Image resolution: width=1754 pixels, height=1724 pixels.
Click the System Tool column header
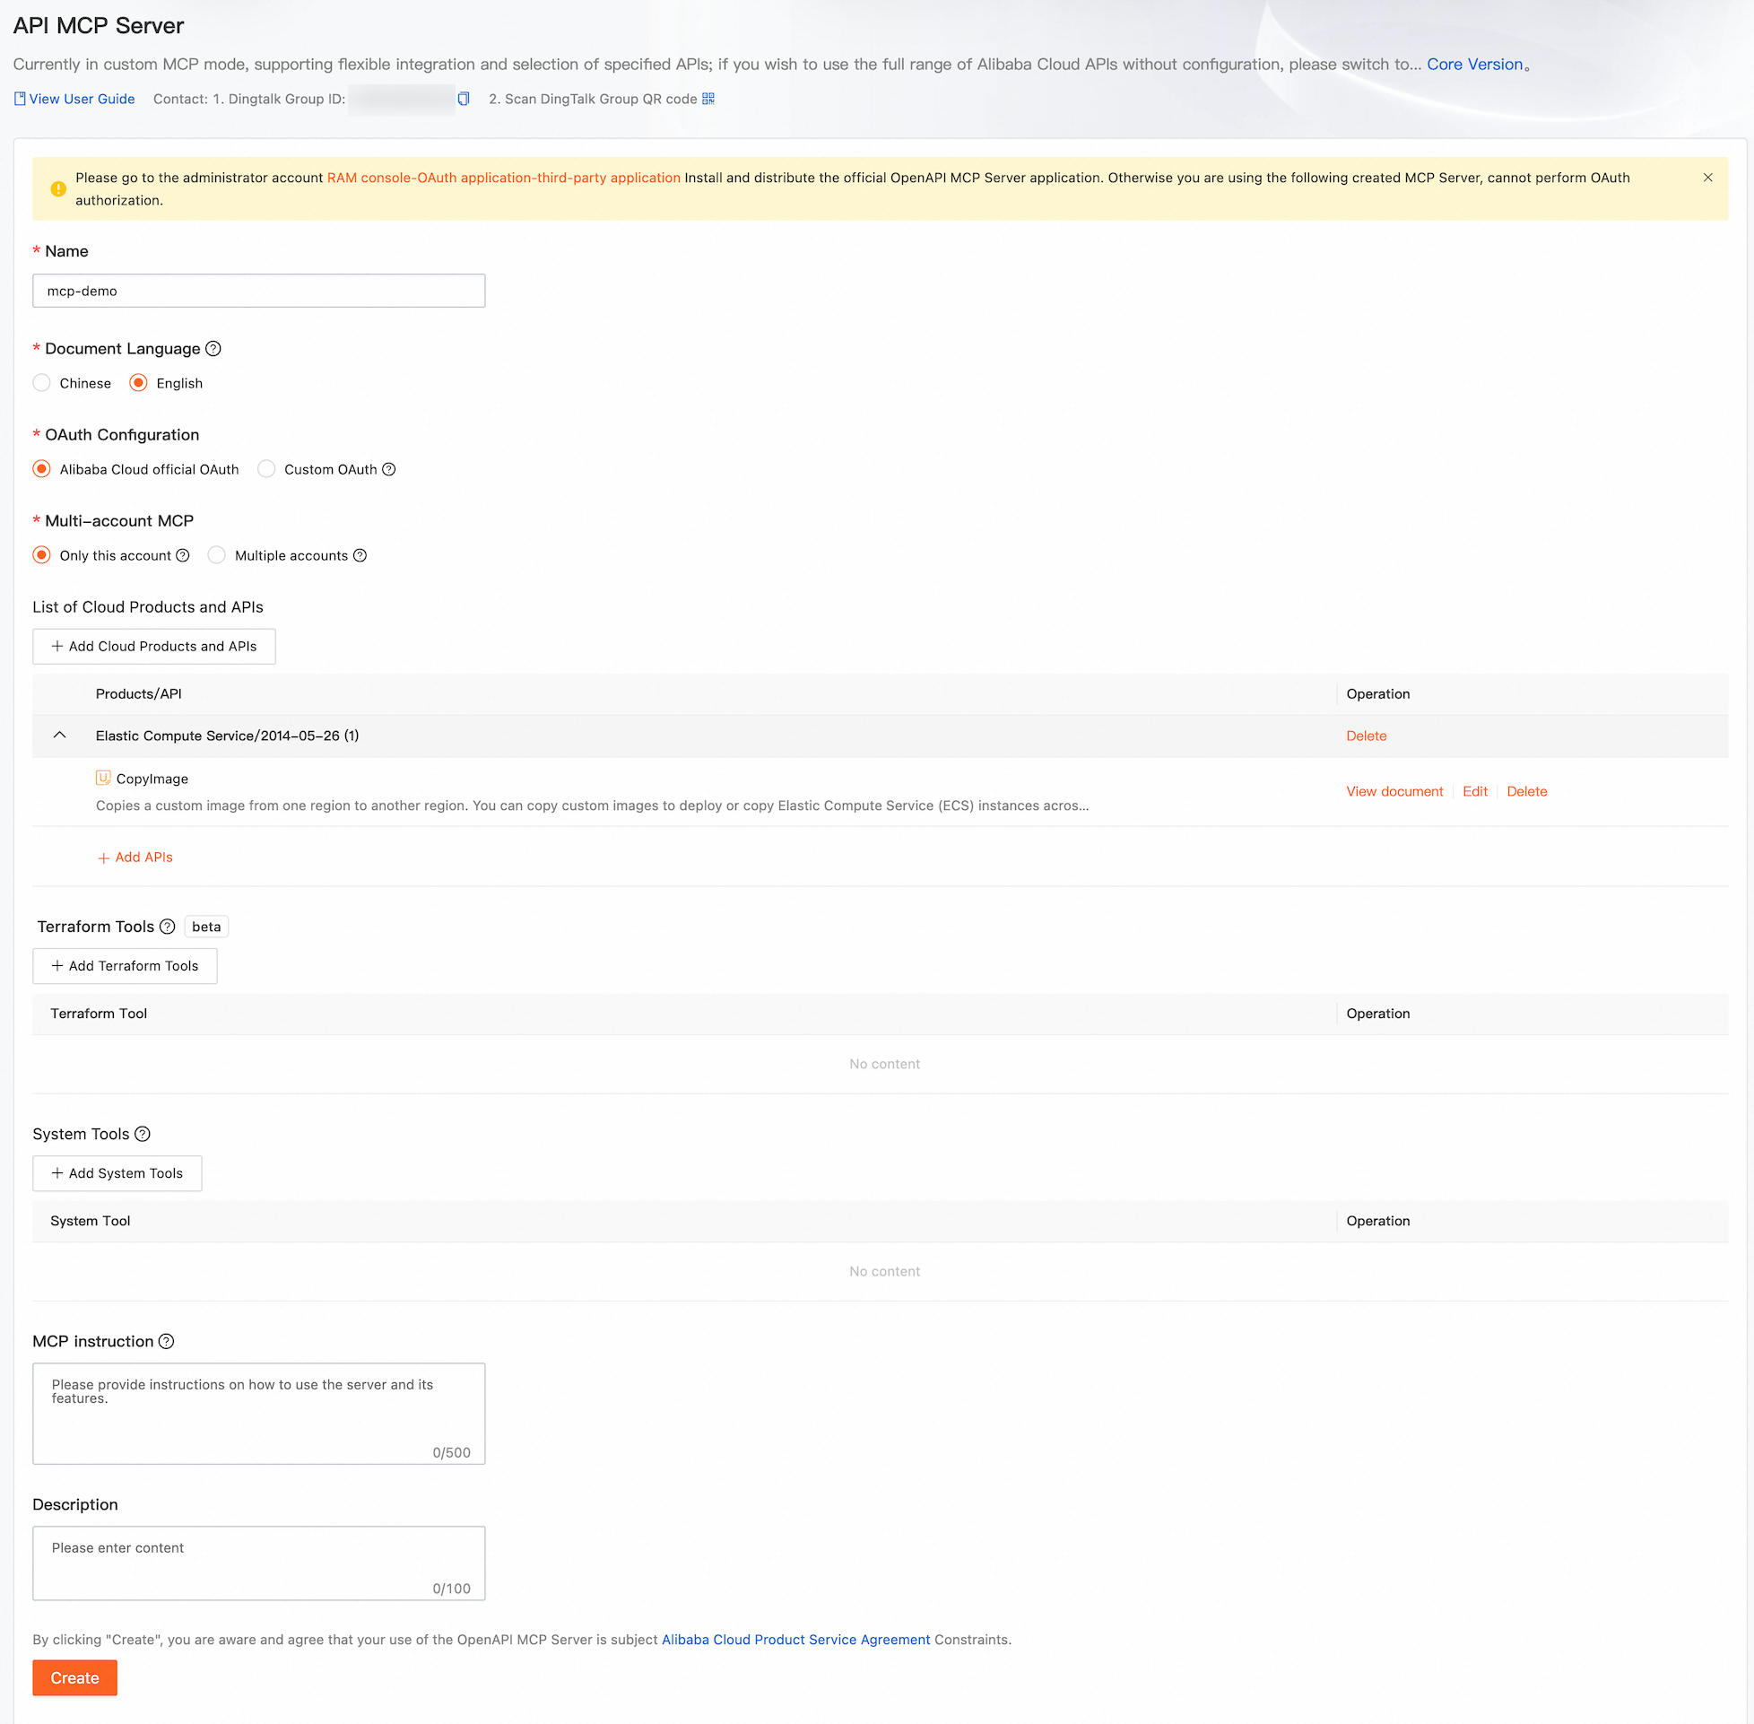(x=91, y=1221)
